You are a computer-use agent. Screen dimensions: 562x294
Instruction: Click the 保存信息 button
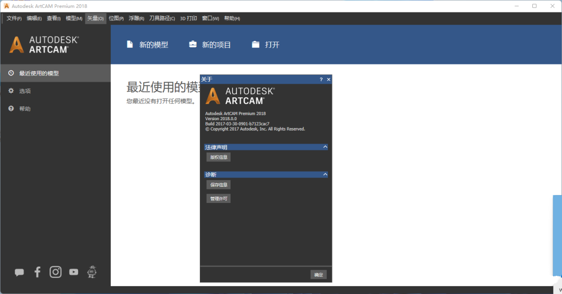point(219,185)
